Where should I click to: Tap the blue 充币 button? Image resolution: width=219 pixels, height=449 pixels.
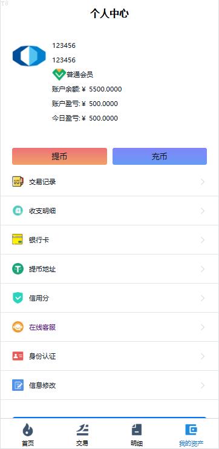click(160, 156)
